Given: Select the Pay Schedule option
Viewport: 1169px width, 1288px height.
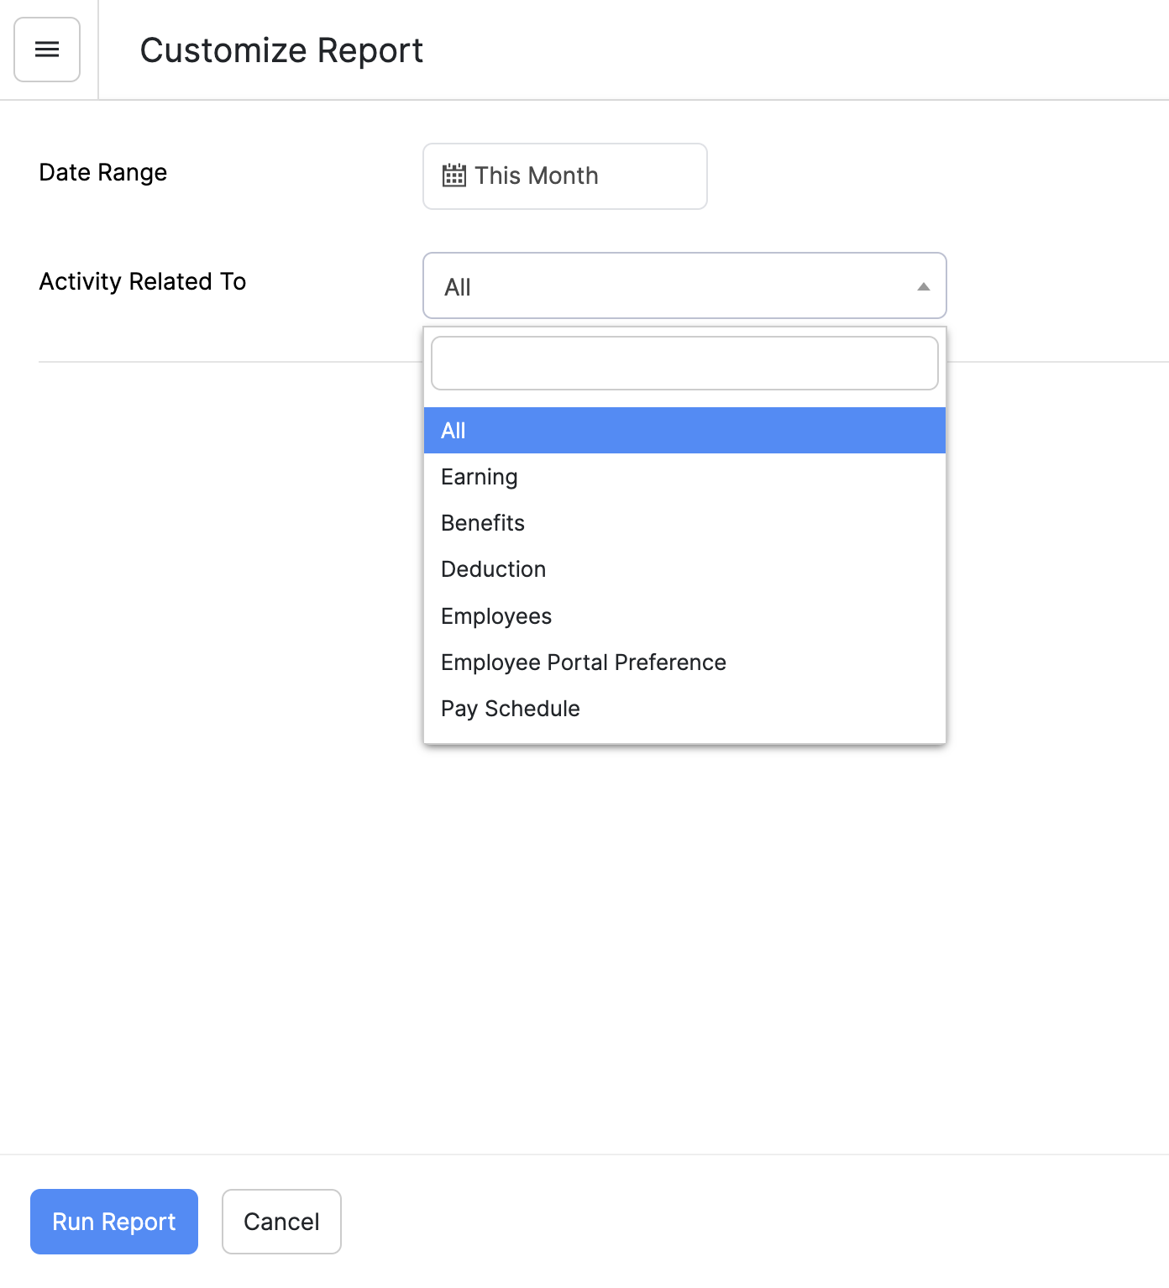Looking at the screenshot, I should (x=511, y=709).
